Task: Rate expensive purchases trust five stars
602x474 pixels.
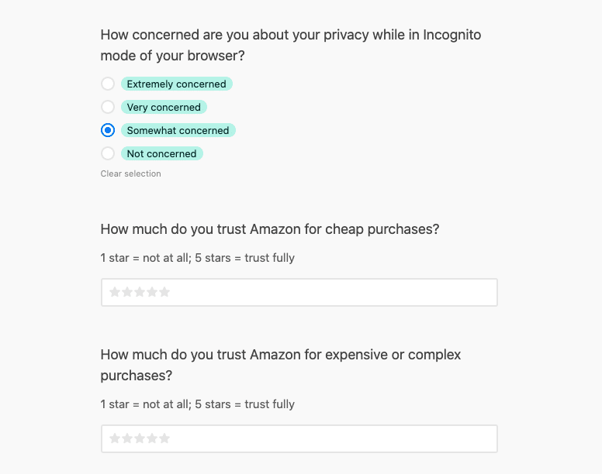Action: click(164, 438)
